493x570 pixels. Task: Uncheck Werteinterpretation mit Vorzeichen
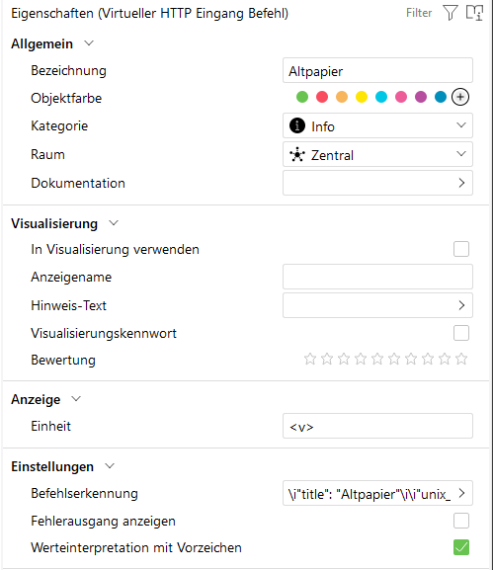click(x=461, y=547)
